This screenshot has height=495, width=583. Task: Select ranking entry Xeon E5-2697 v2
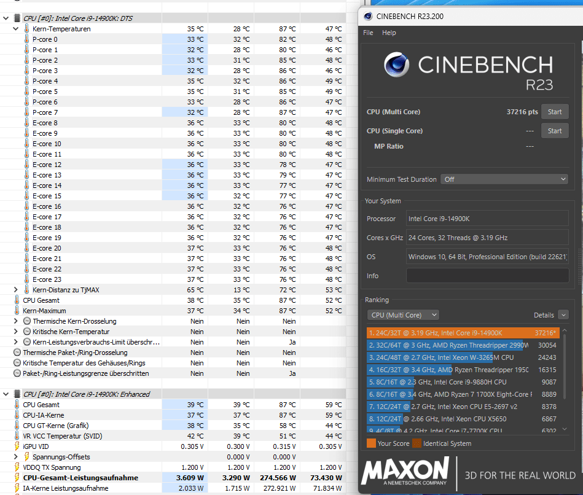(463, 407)
